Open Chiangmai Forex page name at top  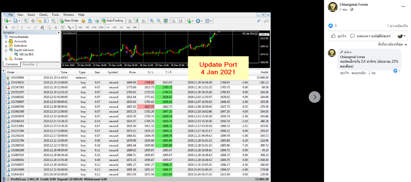354,4
